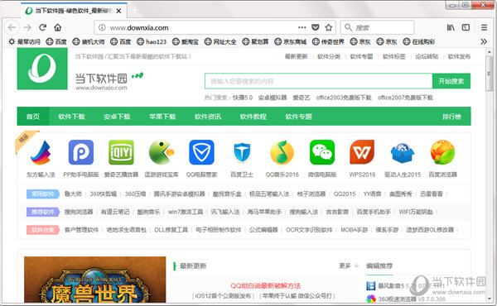Select 软件资讯 in green navigation bar

[x=208, y=117]
